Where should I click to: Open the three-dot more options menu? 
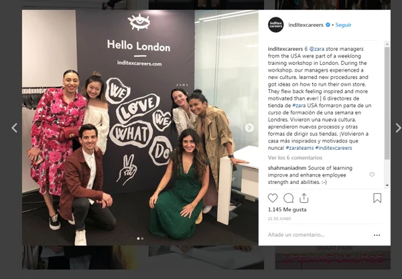pos(377,235)
